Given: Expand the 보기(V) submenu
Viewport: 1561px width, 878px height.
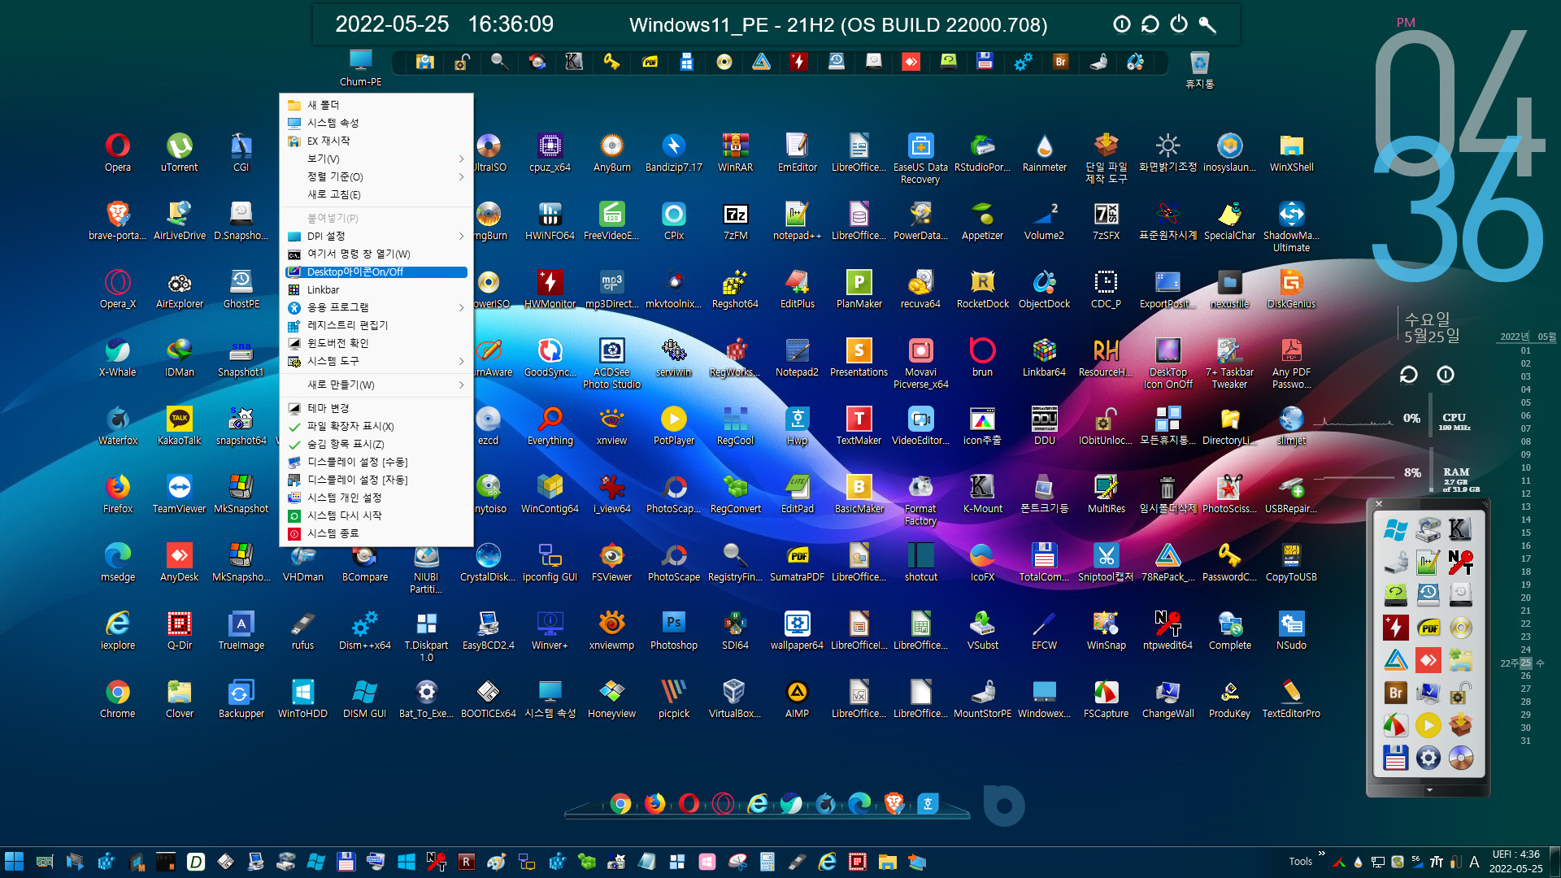Looking at the screenshot, I should (376, 159).
